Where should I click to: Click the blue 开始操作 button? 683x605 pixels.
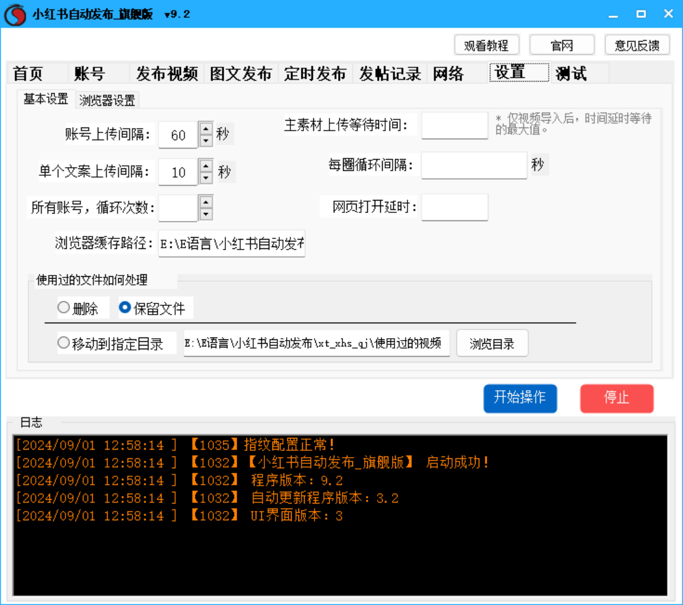[x=520, y=398]
